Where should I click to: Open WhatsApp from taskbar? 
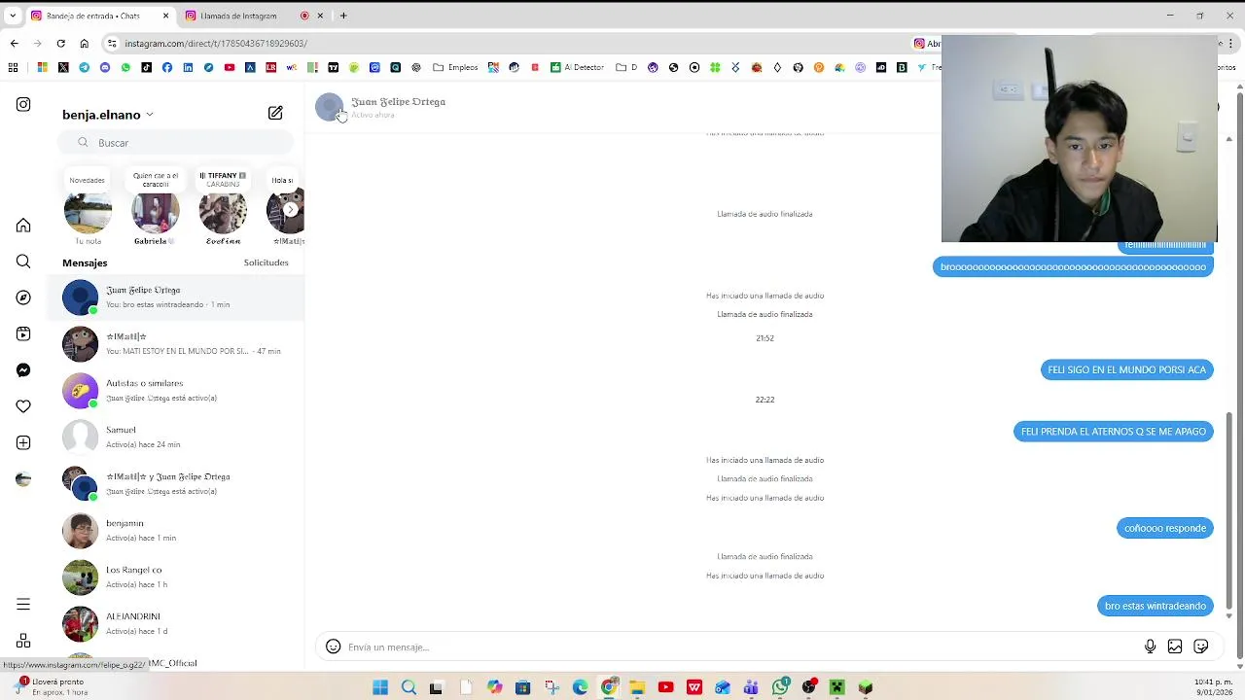(x=780, y=687)
